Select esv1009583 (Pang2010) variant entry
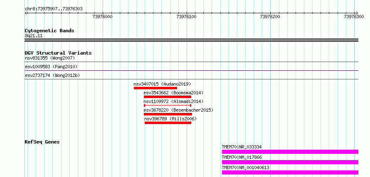370x177 pixels. (51, 67)
